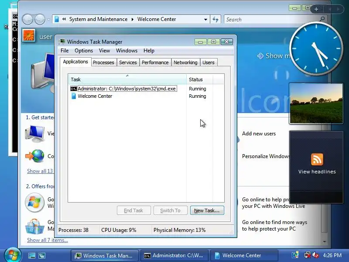
Task: Click the Welcome Center icon in task list
Action: [73, 96]
